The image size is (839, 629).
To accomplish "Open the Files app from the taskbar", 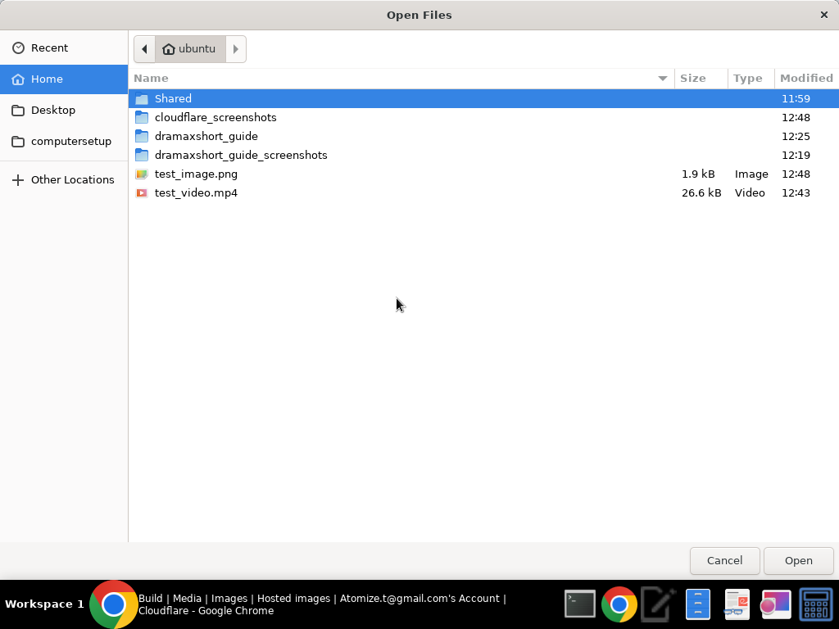I will (697, 604).
